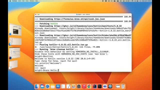
Task: Click the '>>> :quit' line
Action: point(40,68)
